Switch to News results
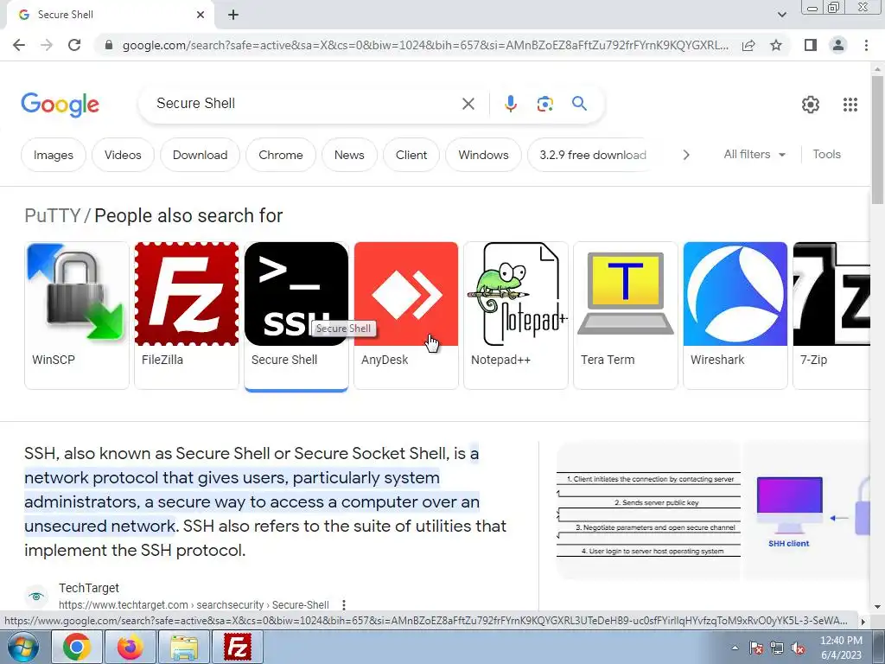Viewport: 885px width, 664px height. pos(349,155)
